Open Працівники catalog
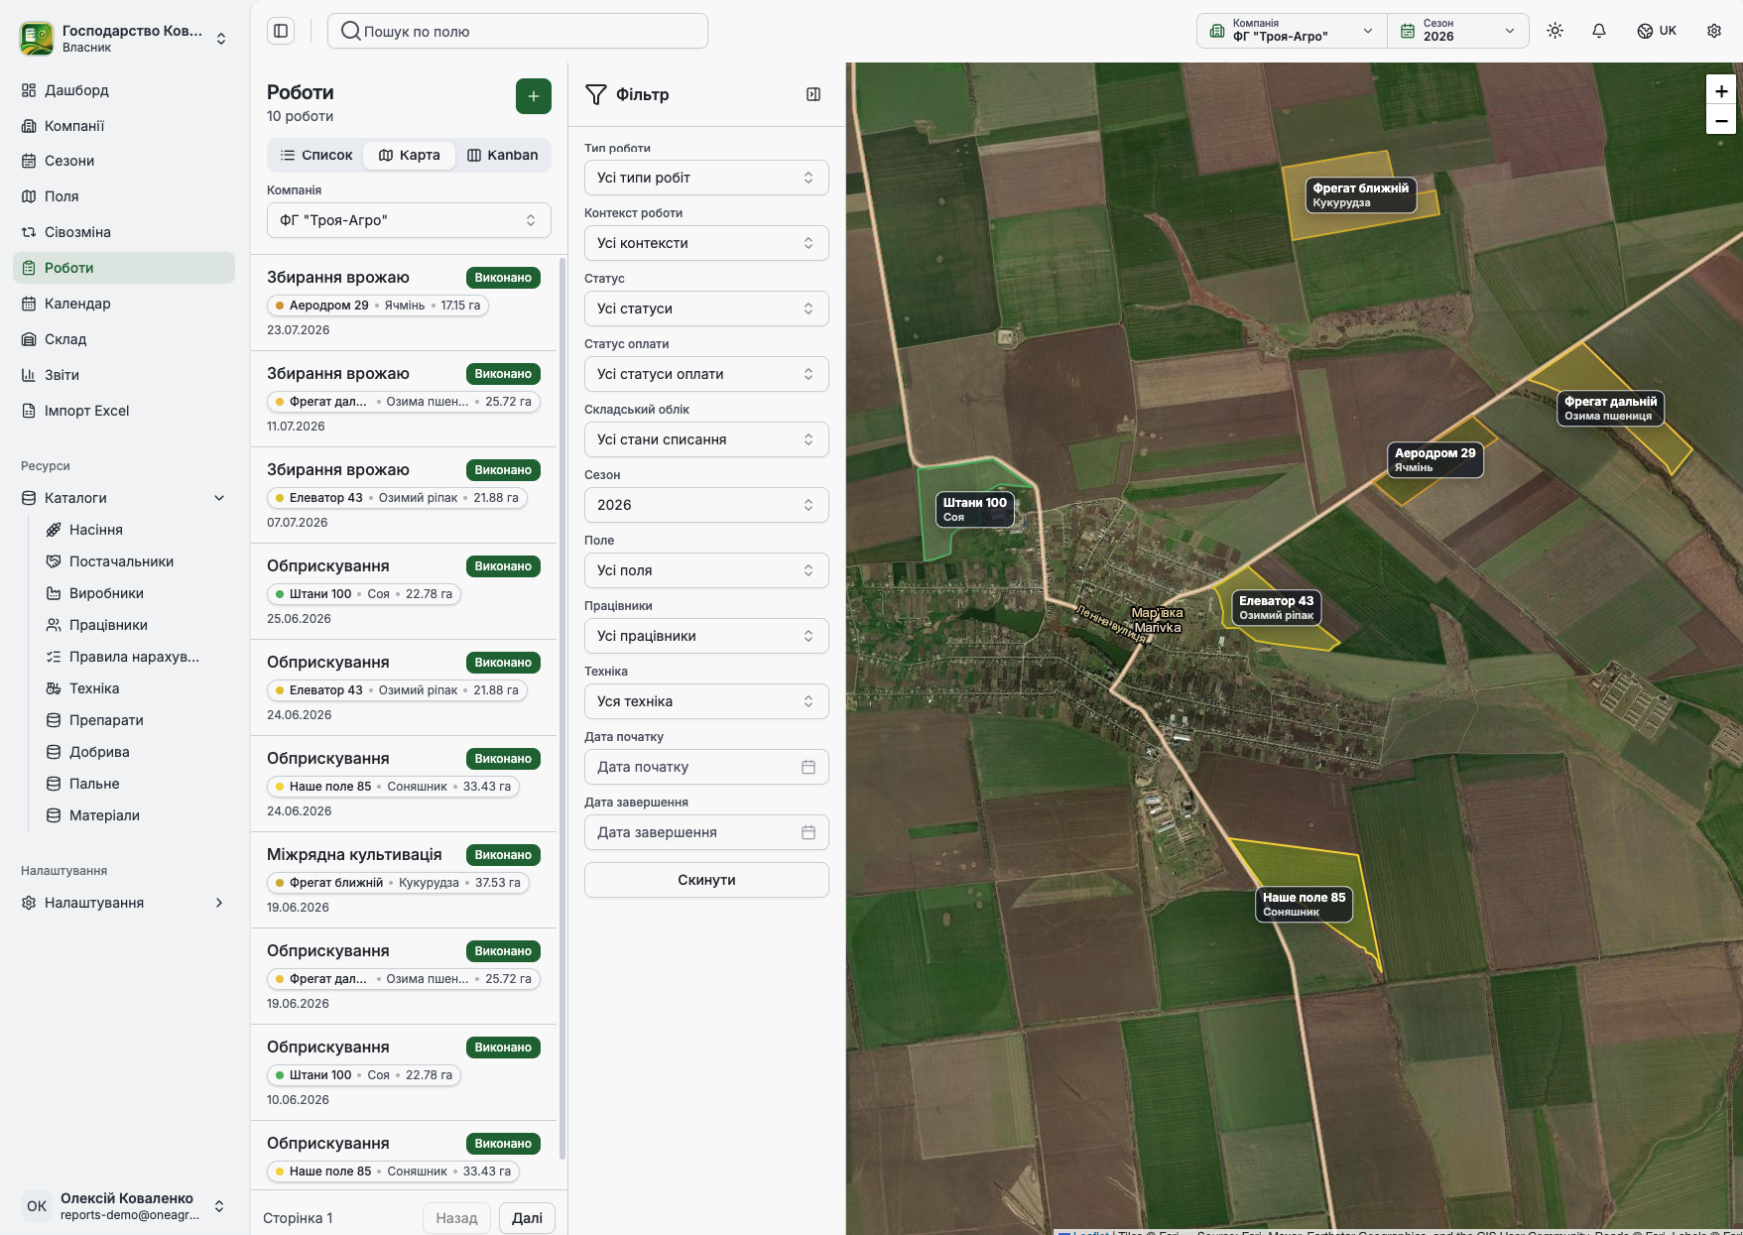Viewport: 1743px width, 1235px height. click(x=136, y=625)
